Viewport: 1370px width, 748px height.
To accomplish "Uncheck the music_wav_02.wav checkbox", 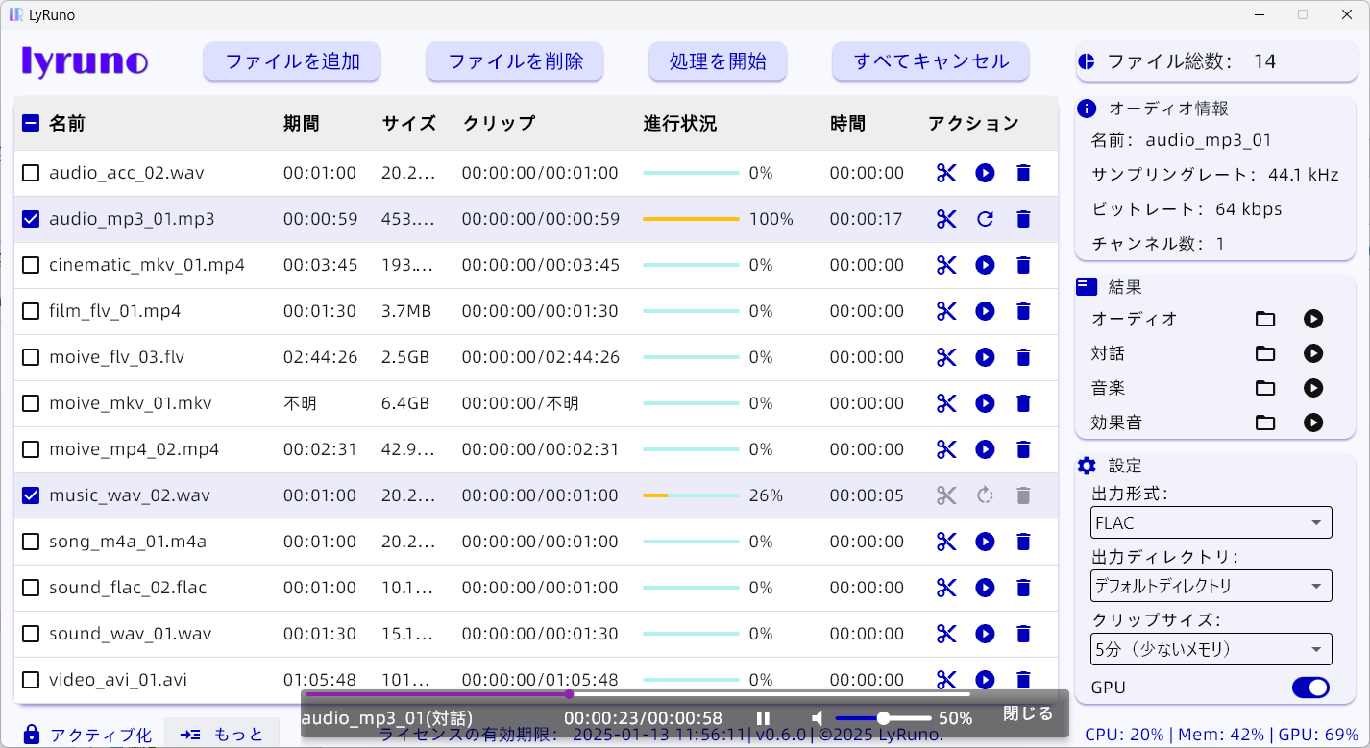I will (30, 495).
